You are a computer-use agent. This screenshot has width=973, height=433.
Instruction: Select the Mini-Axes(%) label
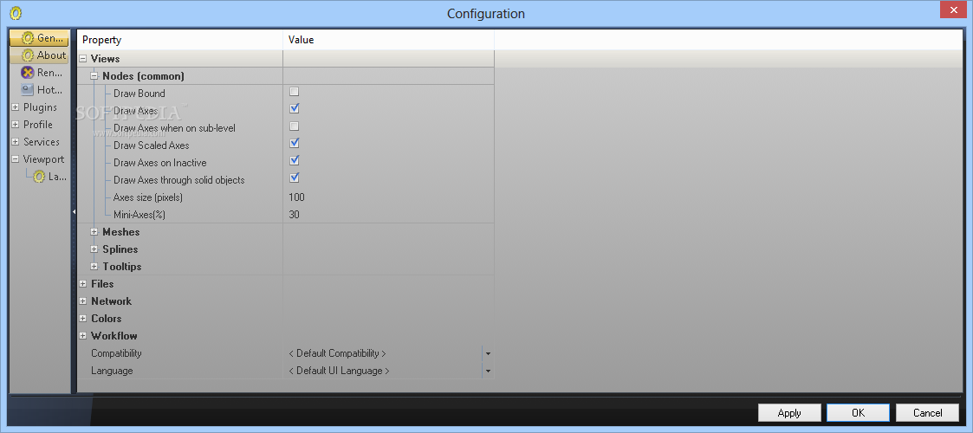[139, 215]
